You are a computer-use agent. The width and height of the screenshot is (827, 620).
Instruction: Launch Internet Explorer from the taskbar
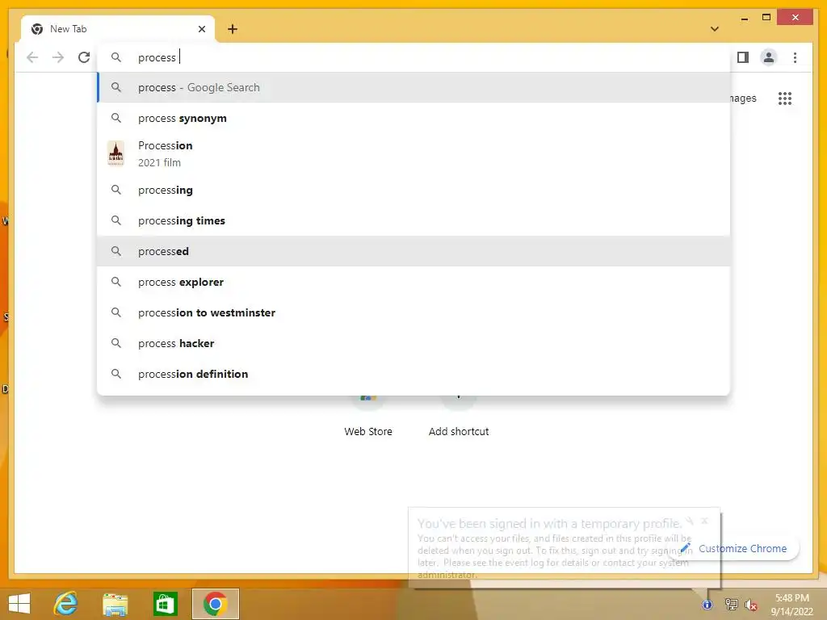click(x=66, y=604)
